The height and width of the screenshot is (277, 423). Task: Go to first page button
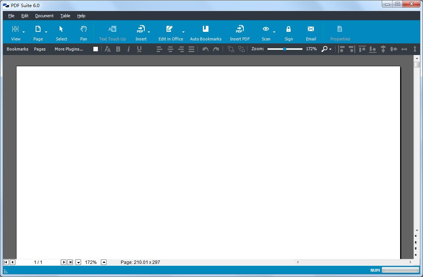coord(6,262)
